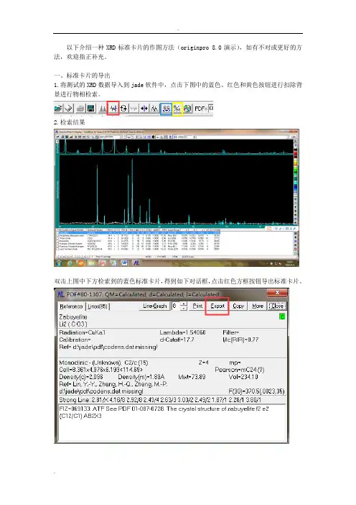Click the 'Radiation=CuKa1' text
The image size is (356, 505).
point(83,332)
